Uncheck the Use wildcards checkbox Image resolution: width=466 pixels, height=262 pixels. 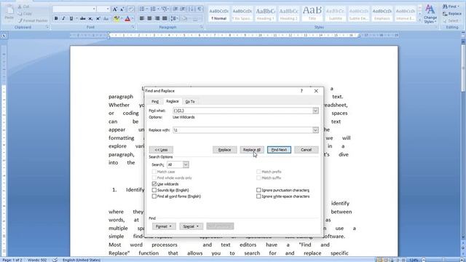pyautogui.click(x=154, y=184)
